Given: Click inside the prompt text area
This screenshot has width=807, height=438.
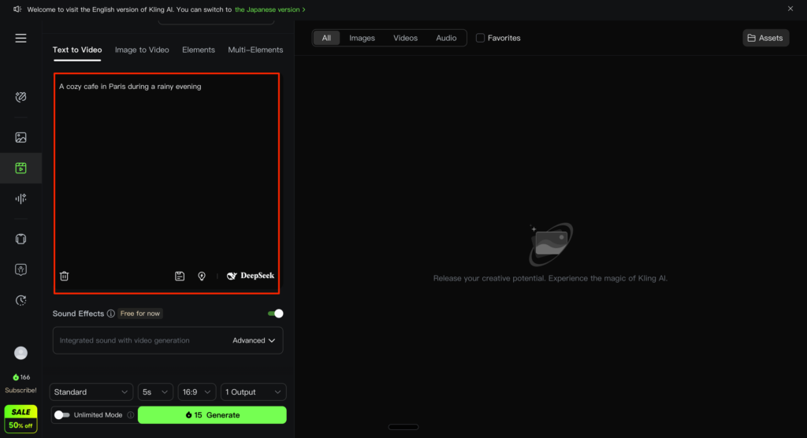Looking at the screenshot, I should 166,173.
